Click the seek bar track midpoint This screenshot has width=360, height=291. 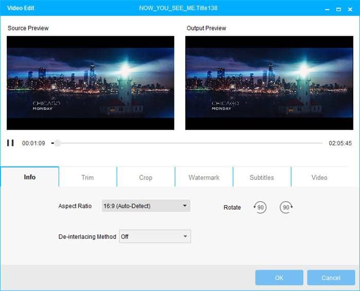click(x=187, y=143)
